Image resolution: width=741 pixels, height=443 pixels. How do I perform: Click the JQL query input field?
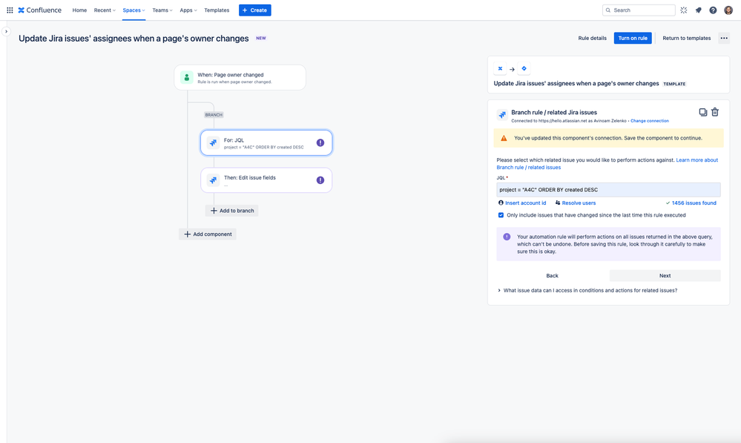608,189
